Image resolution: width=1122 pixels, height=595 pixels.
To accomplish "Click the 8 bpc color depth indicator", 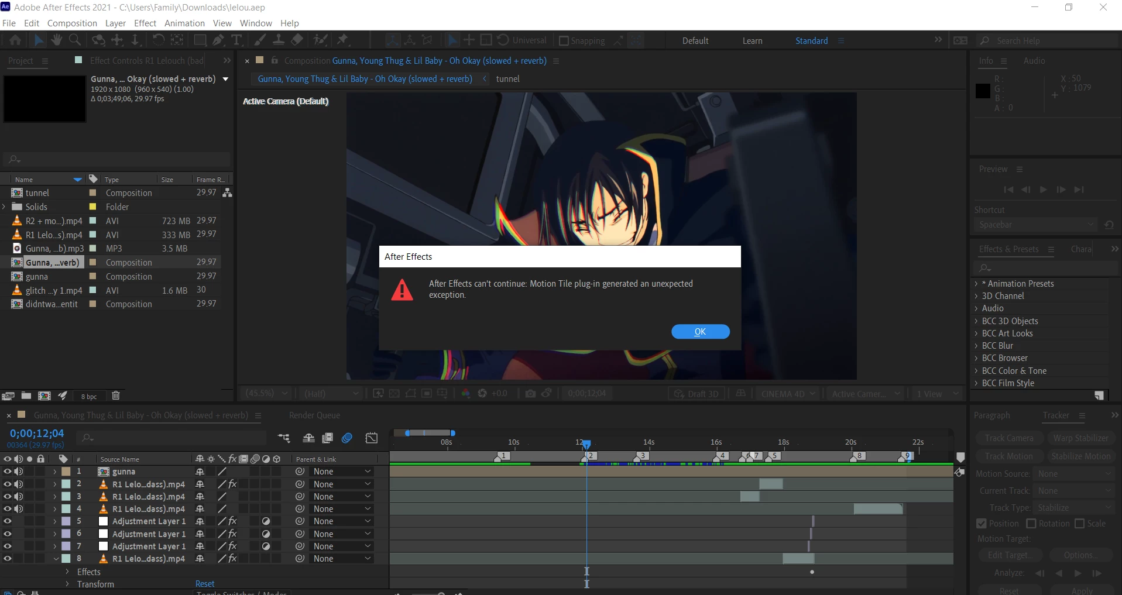I will [89, 396].
